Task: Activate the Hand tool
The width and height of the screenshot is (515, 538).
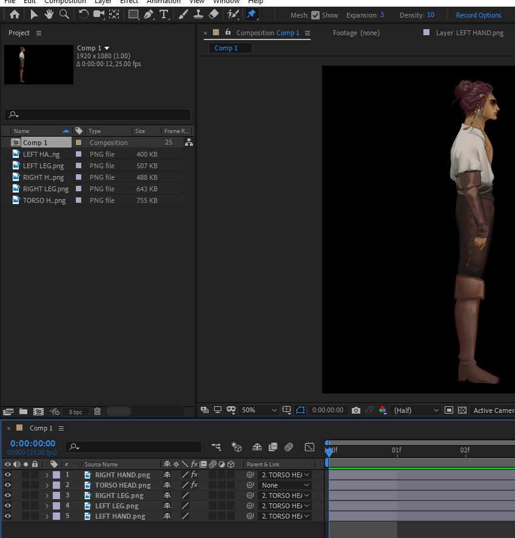Action: point(49,14)
